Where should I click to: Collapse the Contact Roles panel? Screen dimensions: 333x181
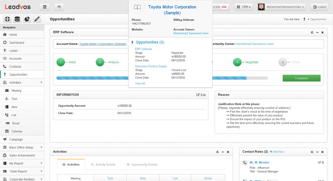(317, 152)
